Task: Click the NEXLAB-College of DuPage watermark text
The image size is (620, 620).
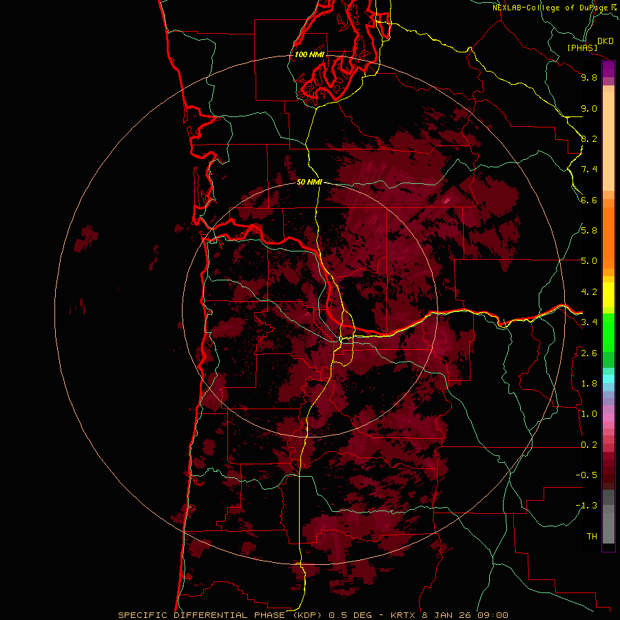Action: (x=550, y=8)
